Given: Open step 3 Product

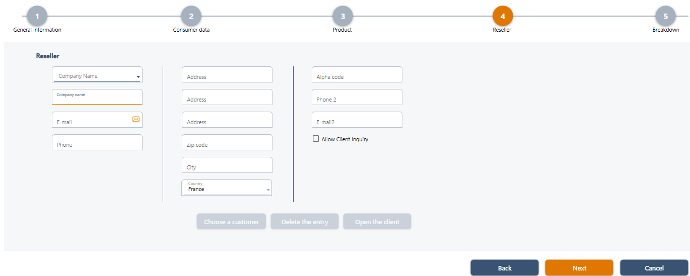Looking at the screenshot, I should tap(342, 16).
